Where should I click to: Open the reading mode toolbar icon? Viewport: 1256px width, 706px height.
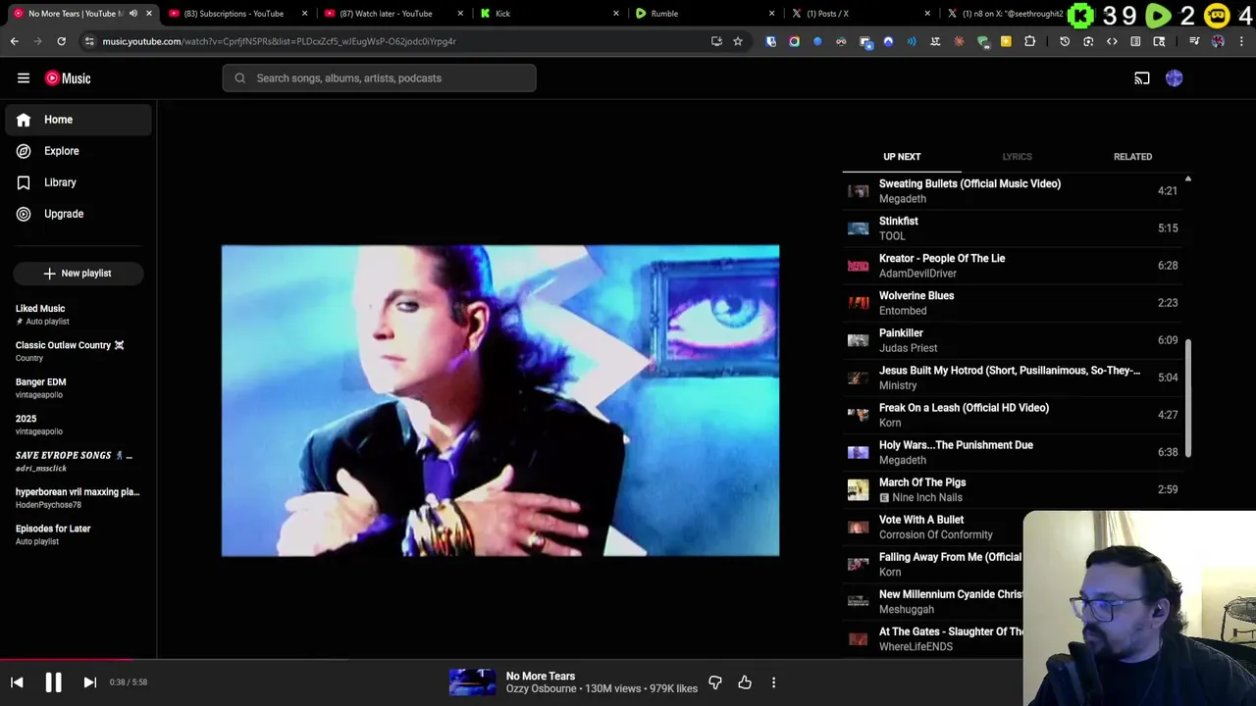pos(1135,41)
